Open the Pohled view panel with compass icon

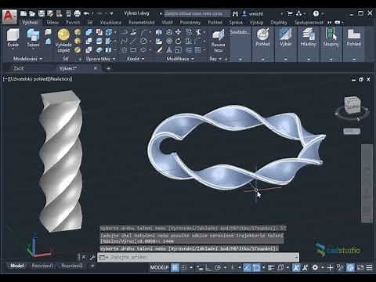[x=262, y=38]
